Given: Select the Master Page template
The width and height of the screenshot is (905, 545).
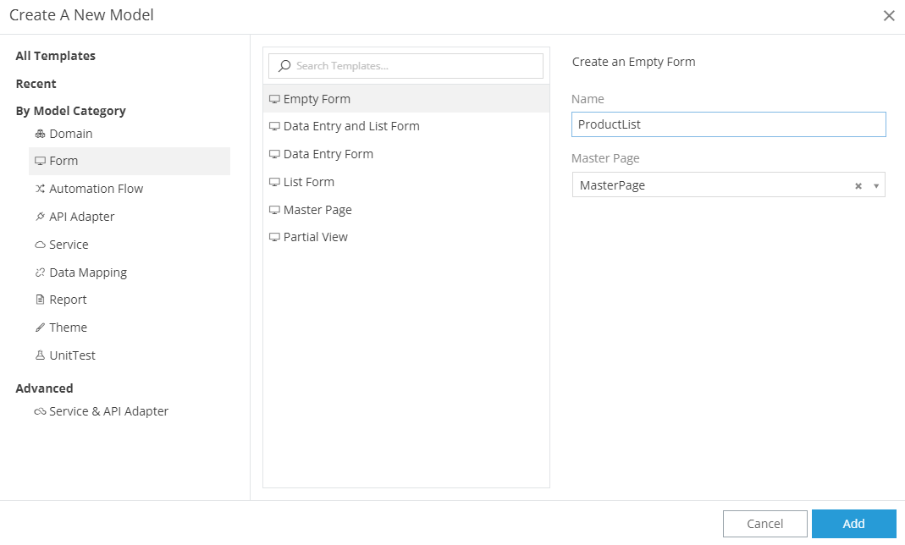Looking at the screenshot, I should (317, 210).
